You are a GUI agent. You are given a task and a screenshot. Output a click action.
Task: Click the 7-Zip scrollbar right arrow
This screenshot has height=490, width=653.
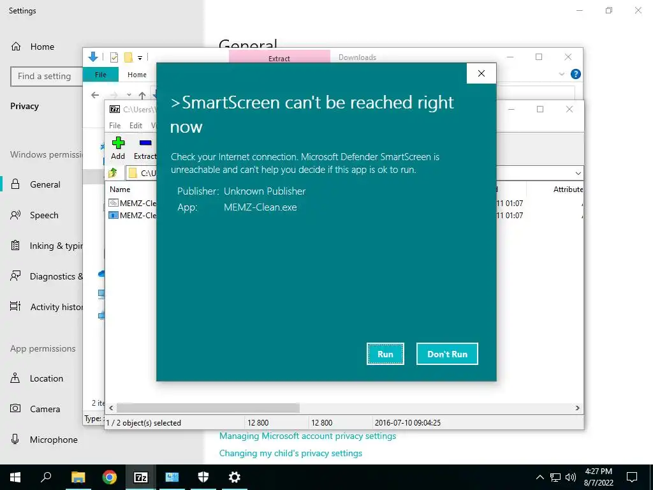coord(578,408)
